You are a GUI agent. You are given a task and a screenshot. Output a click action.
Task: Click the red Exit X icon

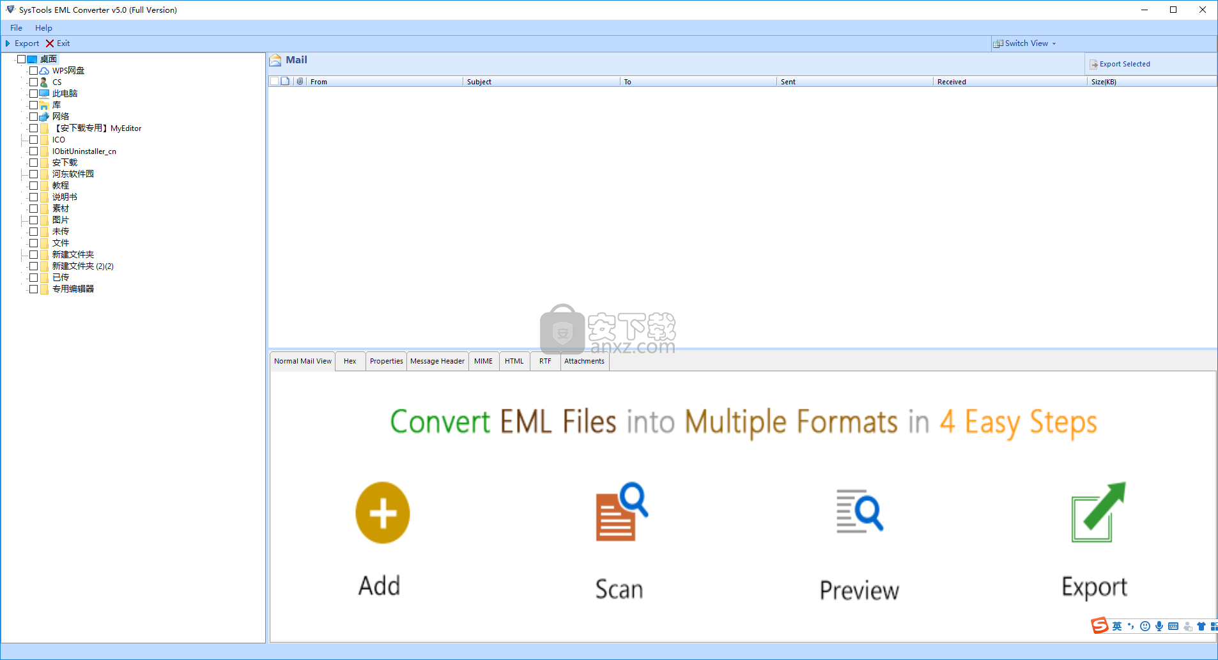click(50, 43)
